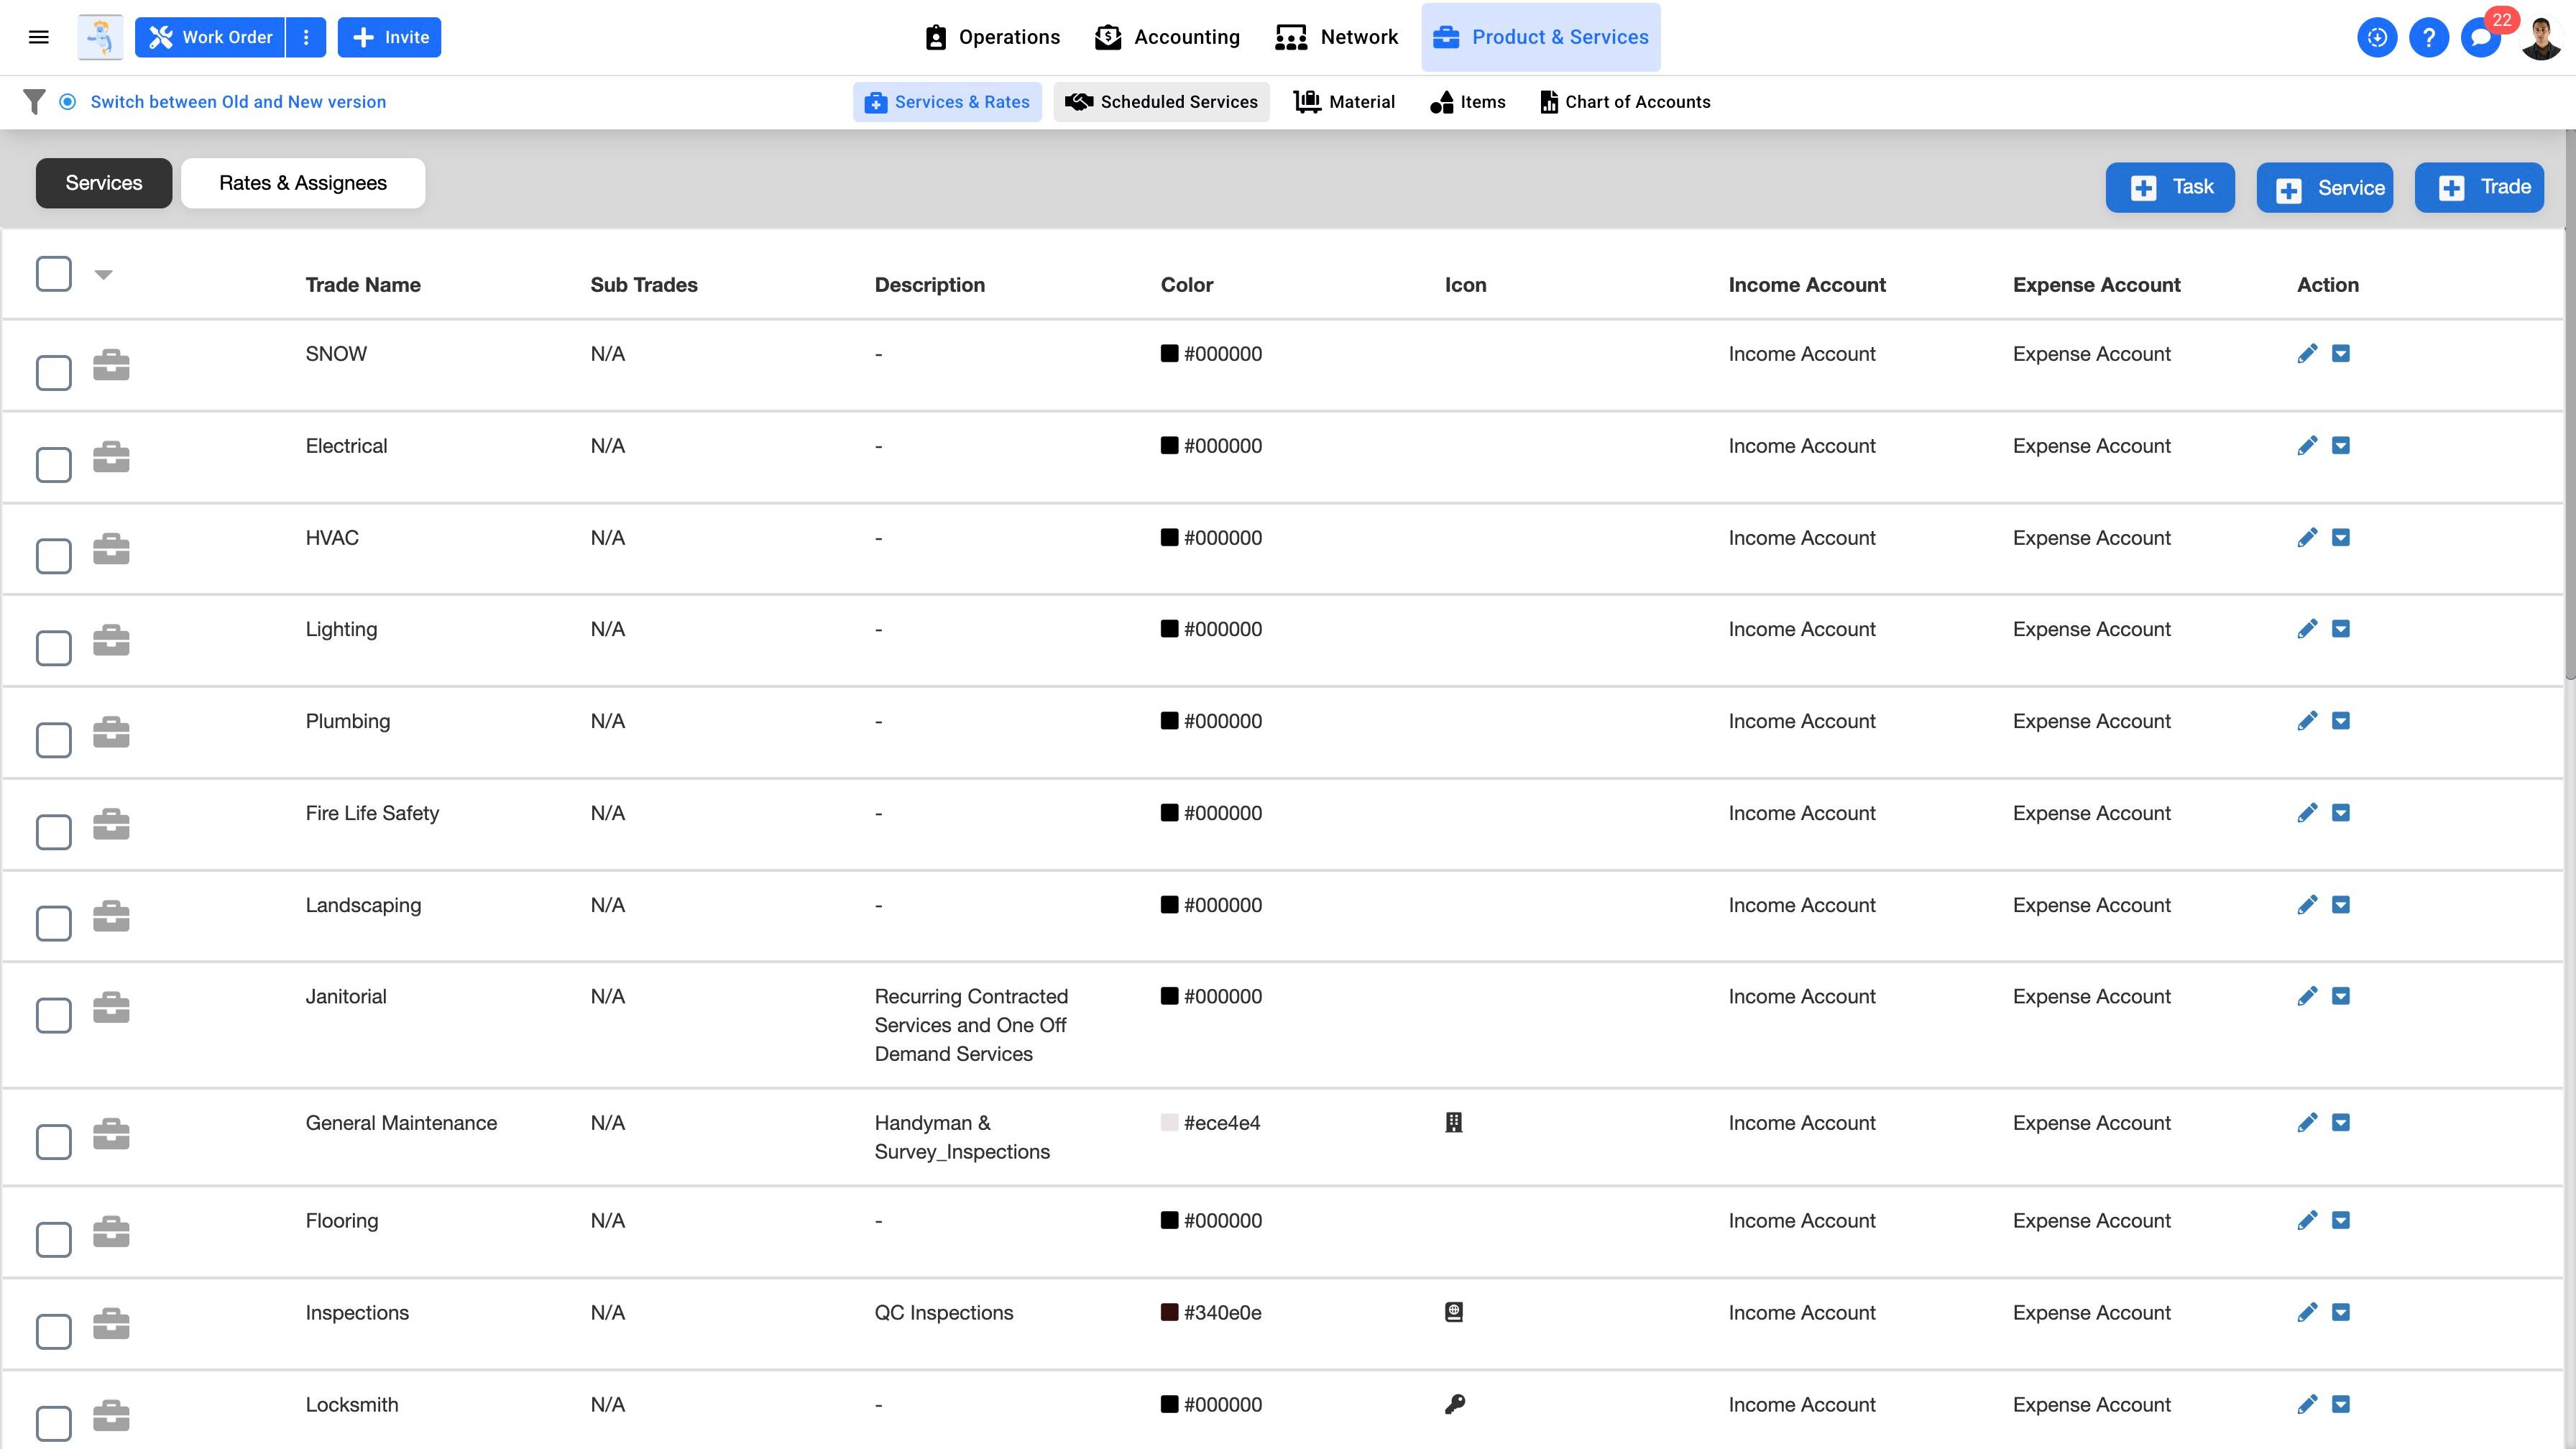Click the General Maintenance color swatch
Image resolution: width=2576 pixels, height=1449 pixels.
1169,1123
